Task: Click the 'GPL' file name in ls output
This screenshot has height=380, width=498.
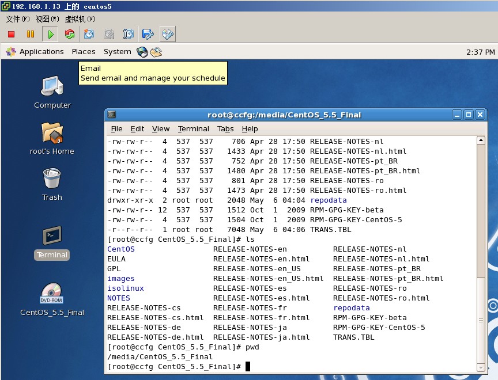Action: pyautogui.click(x=114, y=269)
